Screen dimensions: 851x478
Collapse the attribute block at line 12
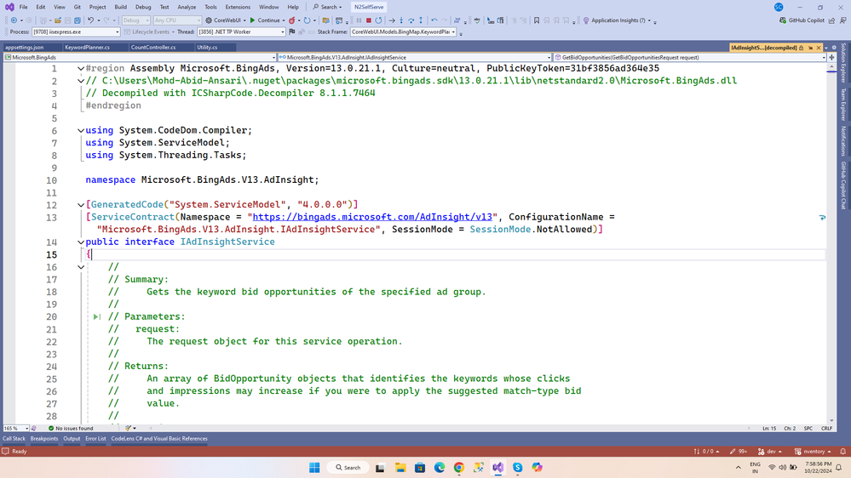(x=80, y=205)
